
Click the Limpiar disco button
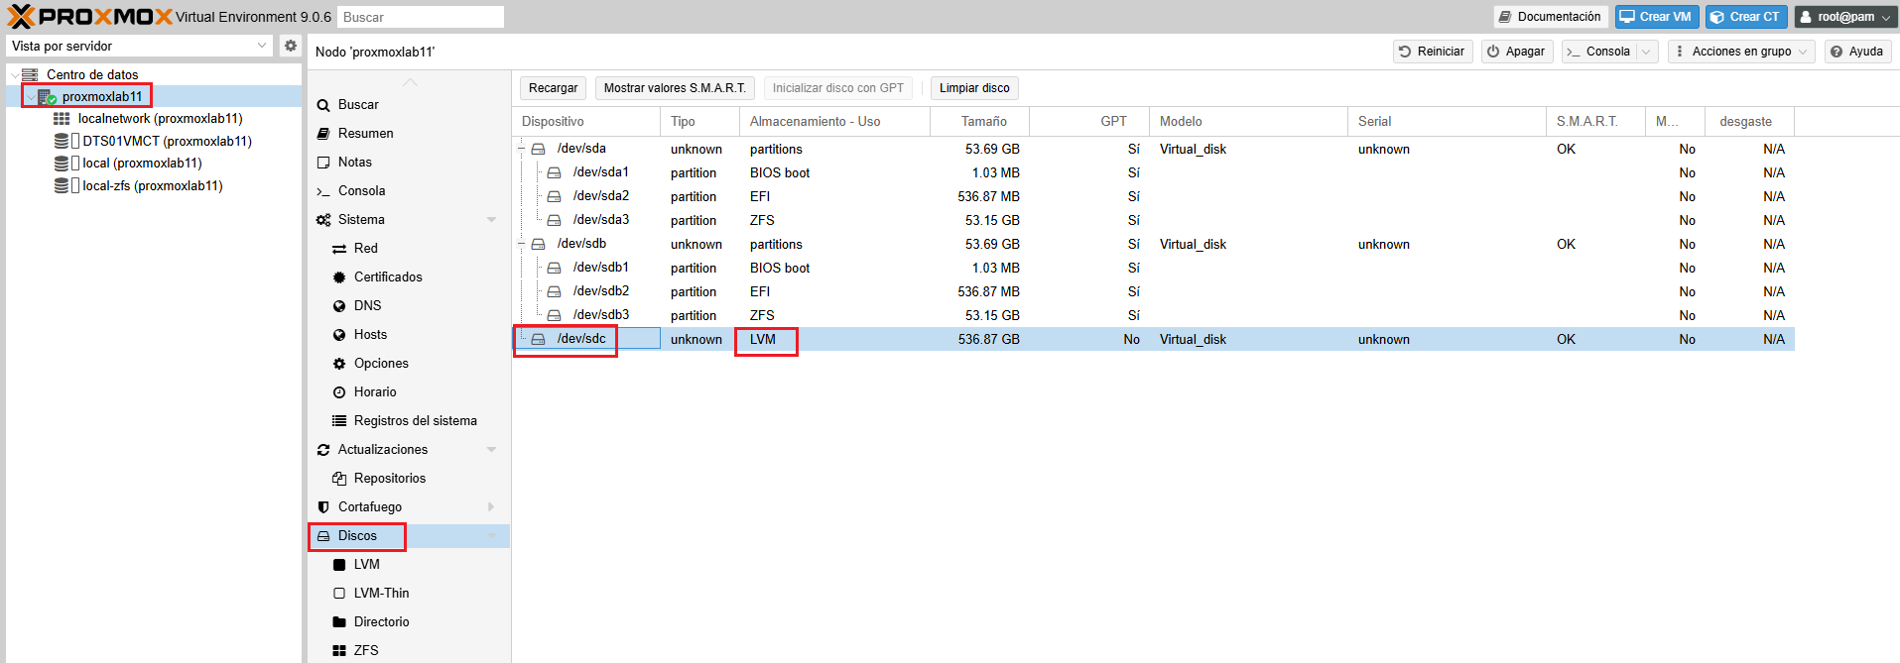pyautogui.click(x=974, y=88)
